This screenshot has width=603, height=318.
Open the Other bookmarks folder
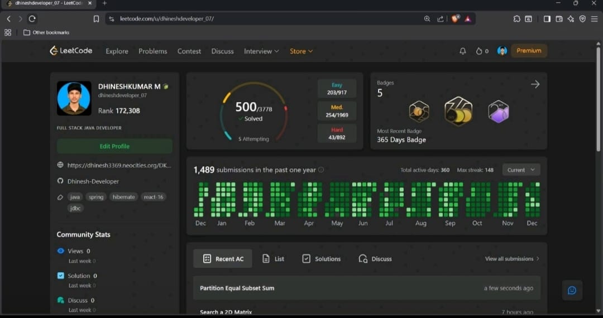(x=46, y=33)
